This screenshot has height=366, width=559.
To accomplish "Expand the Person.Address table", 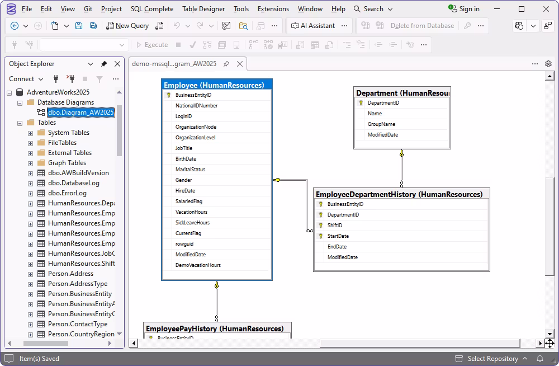I will click(x=30, y=274).
